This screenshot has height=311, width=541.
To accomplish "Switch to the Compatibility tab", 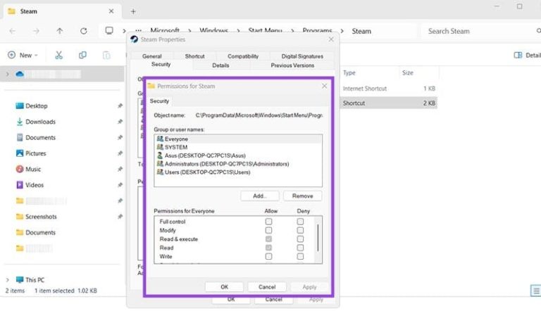I will [243, 56].
